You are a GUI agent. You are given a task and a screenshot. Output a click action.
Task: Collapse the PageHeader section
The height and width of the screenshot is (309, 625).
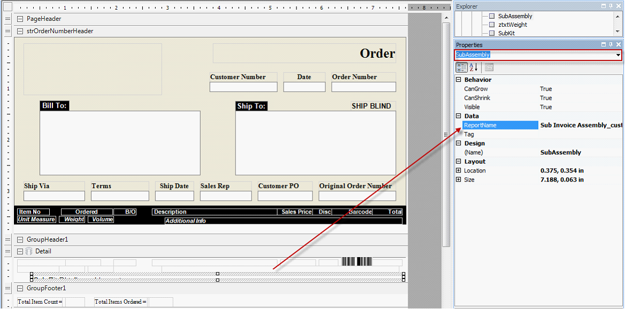point(20,19)
